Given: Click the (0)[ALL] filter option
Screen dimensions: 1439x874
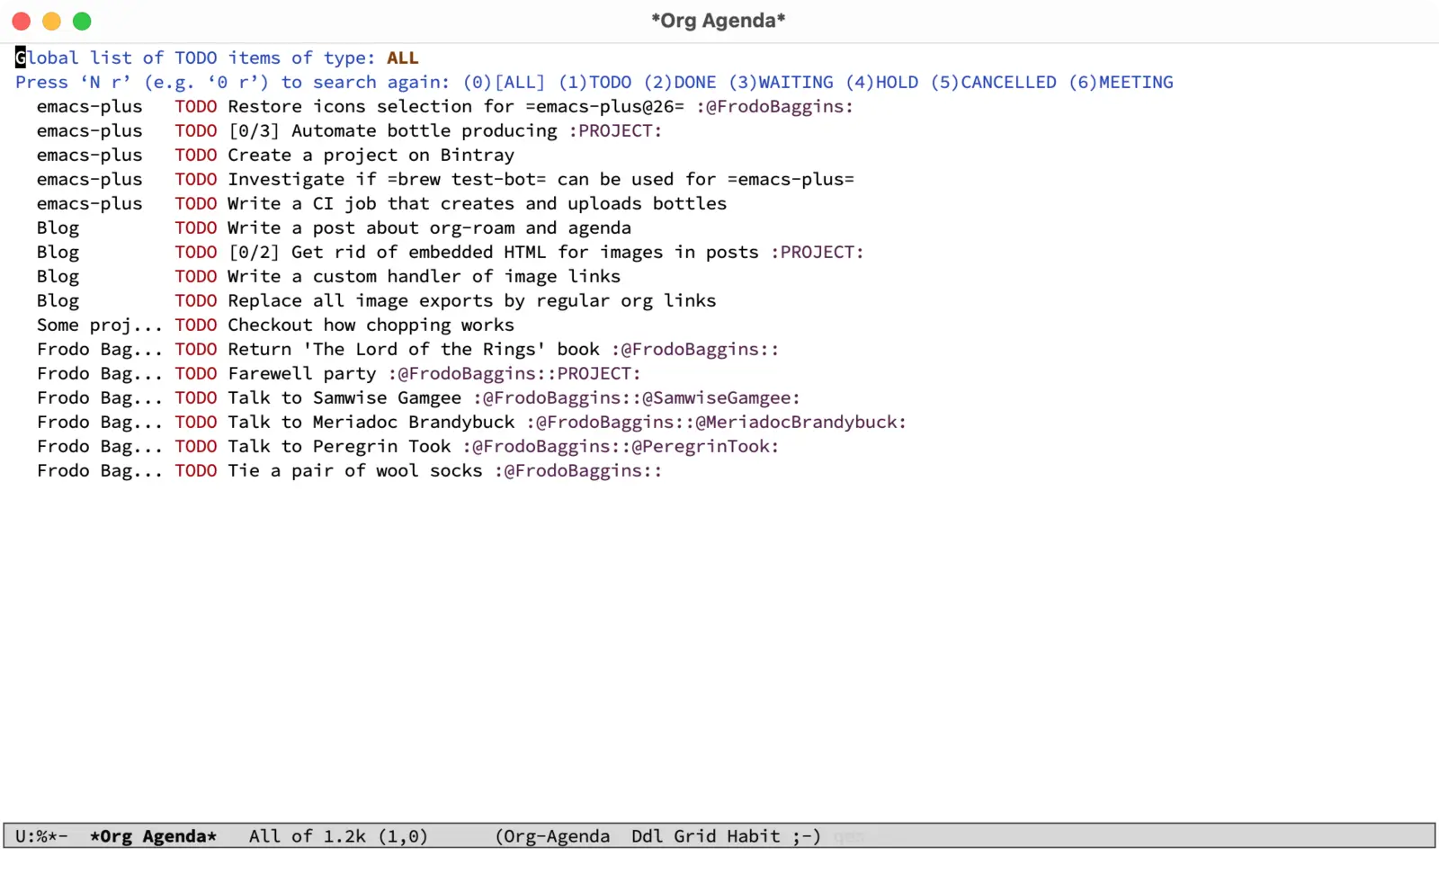Looking at the screenshot, I should point(504,82).
